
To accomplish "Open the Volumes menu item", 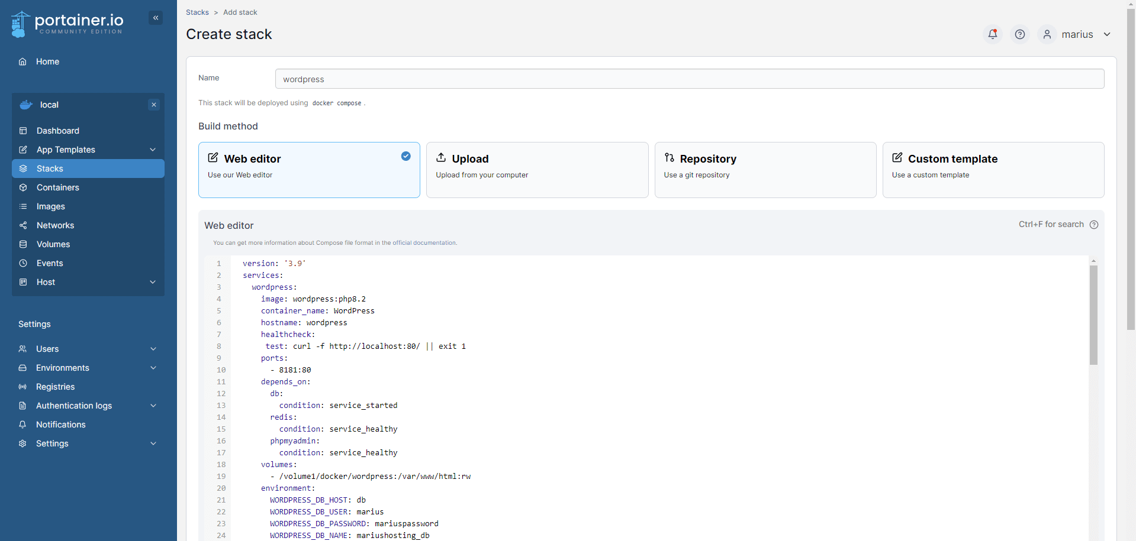I will [88, 244].
